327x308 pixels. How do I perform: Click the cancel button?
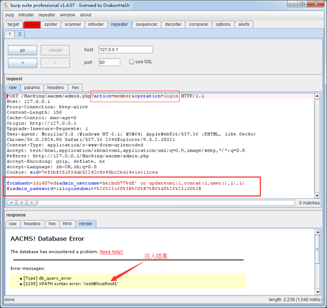(x=55, y=50)
